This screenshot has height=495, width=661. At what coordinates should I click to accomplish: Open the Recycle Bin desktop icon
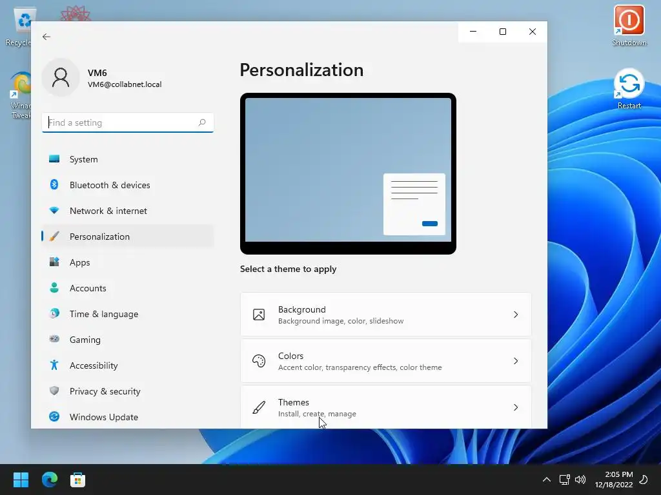coord(19,27)
